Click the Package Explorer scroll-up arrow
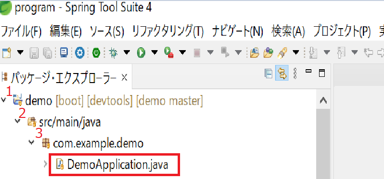384x179 pixels. 323,100
